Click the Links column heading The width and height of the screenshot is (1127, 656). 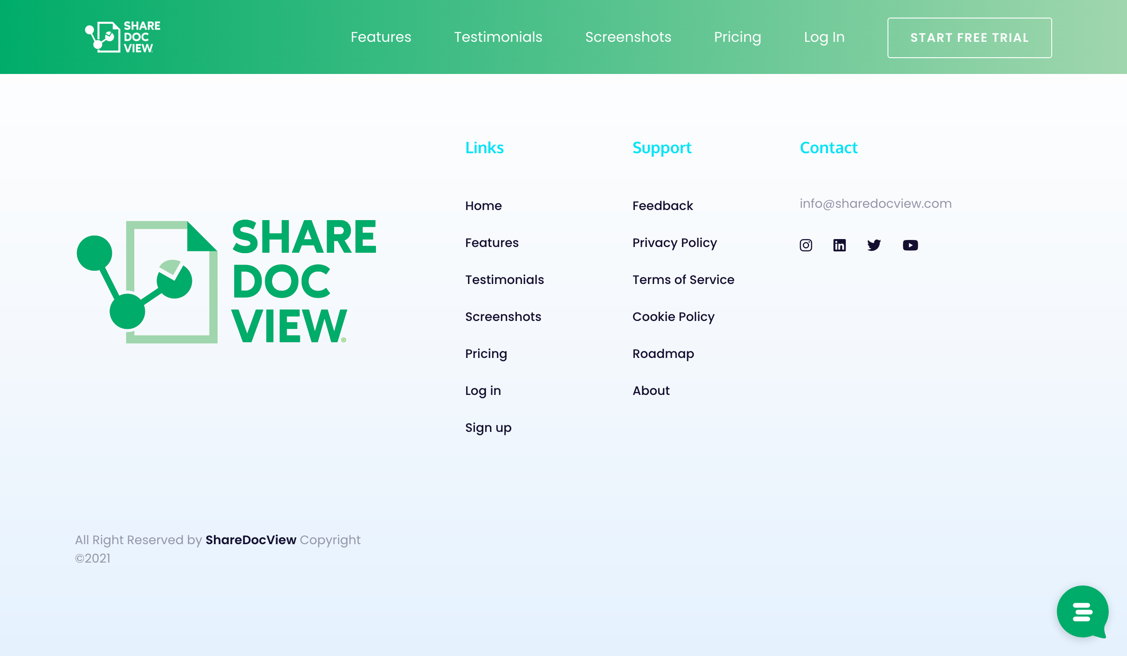click(x=484, y=147)
